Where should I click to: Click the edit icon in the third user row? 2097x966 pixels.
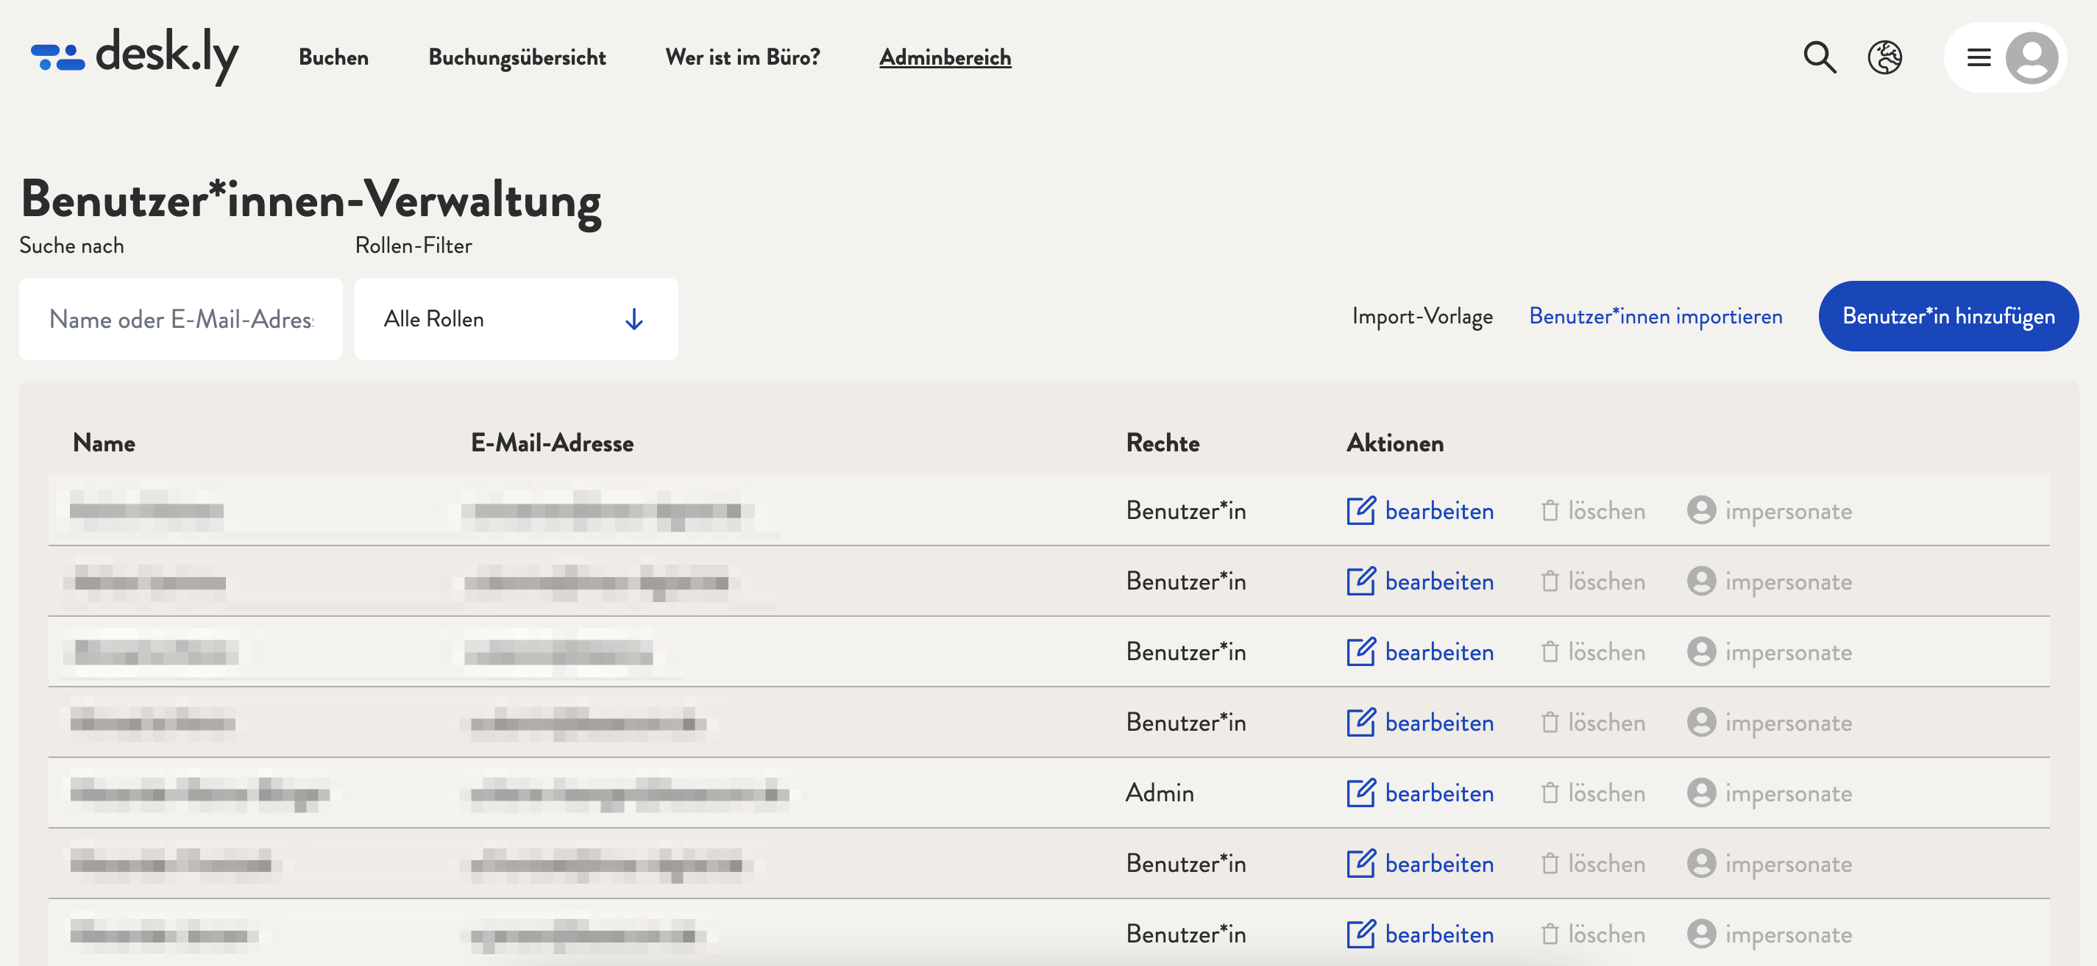[1361, 651]
